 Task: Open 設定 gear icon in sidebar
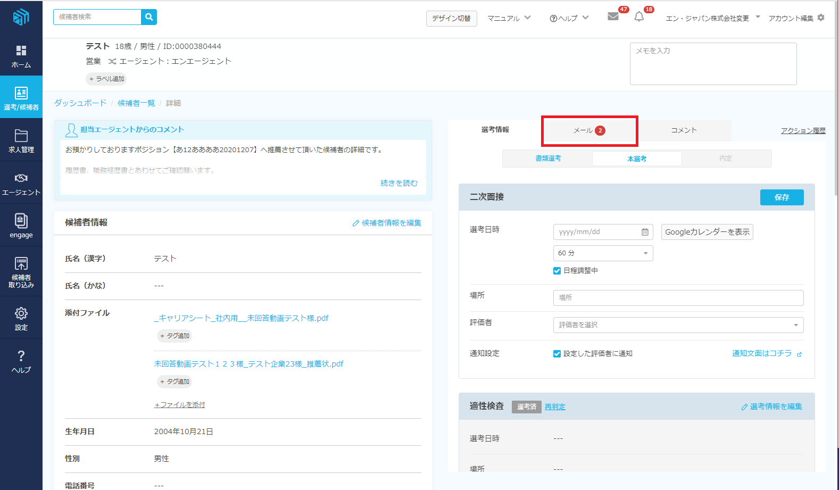[x=21, y=318]
